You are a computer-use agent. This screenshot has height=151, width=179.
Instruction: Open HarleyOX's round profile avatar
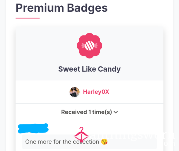(x=75, y=92)
